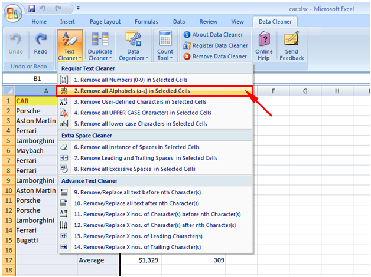Click Remove Data Cleaner
Viewport: 371px width, 277px height.
pyautogui.click(x=215, y=57)
